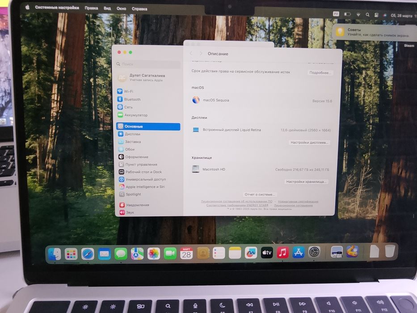Switch the РУ input source
Screen dimensions: 417x313
coord(336,14)
